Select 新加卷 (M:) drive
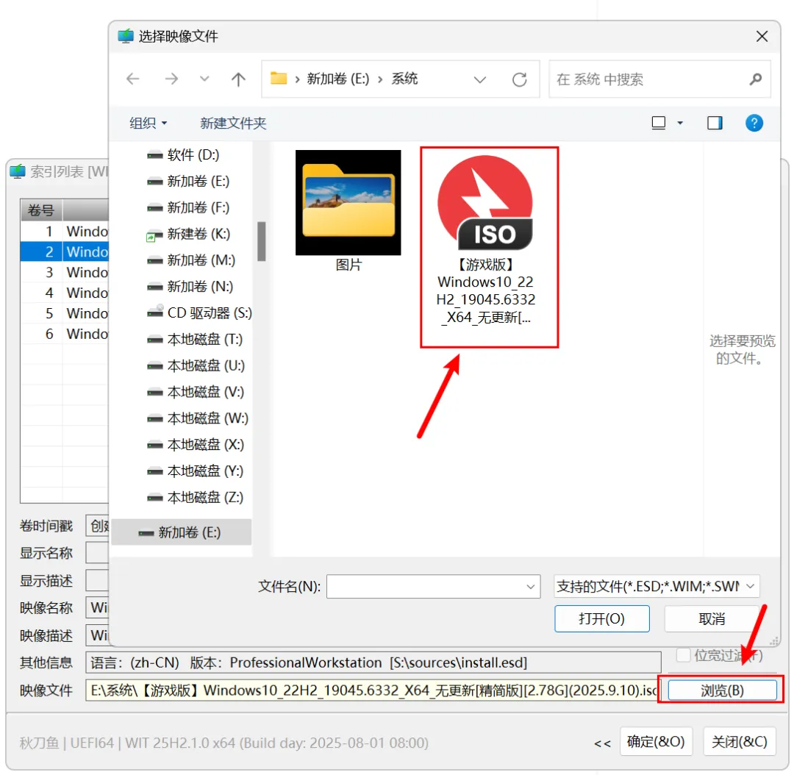The width and height of the screenshot is (794, 775). point(191,260)
